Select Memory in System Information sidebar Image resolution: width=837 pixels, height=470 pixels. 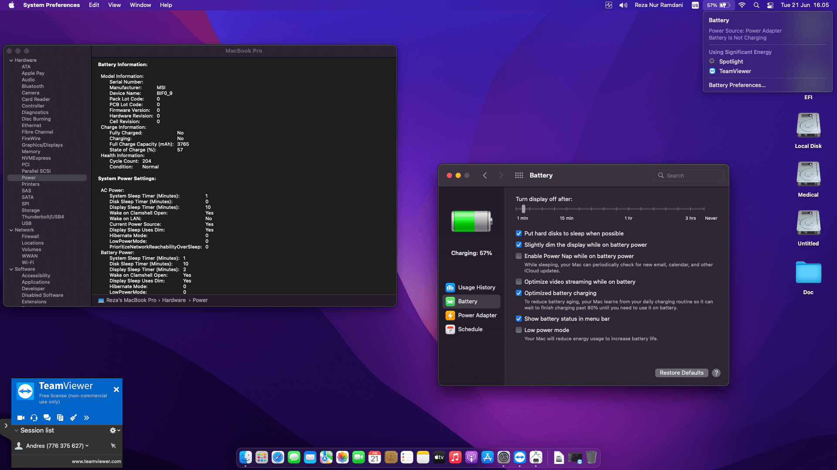(x=31, y=151)
